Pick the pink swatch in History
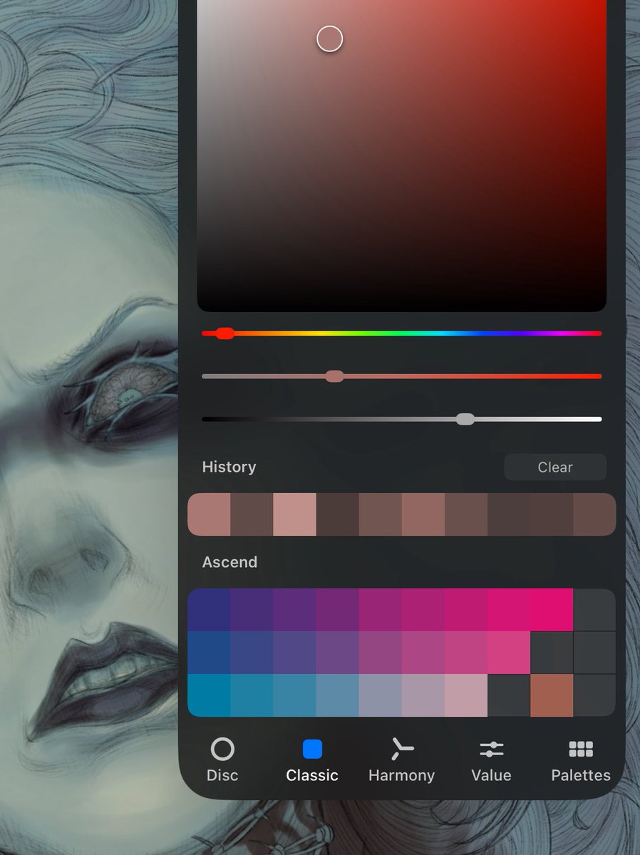The height and width of the screenshot is (855, 640). tap(294, 513)
